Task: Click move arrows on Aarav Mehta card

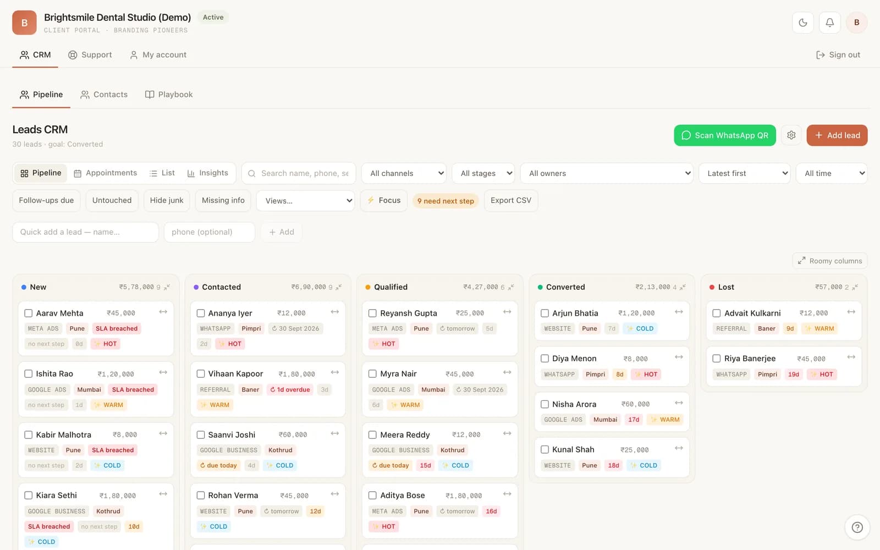Action: click(x=163, y=312)
